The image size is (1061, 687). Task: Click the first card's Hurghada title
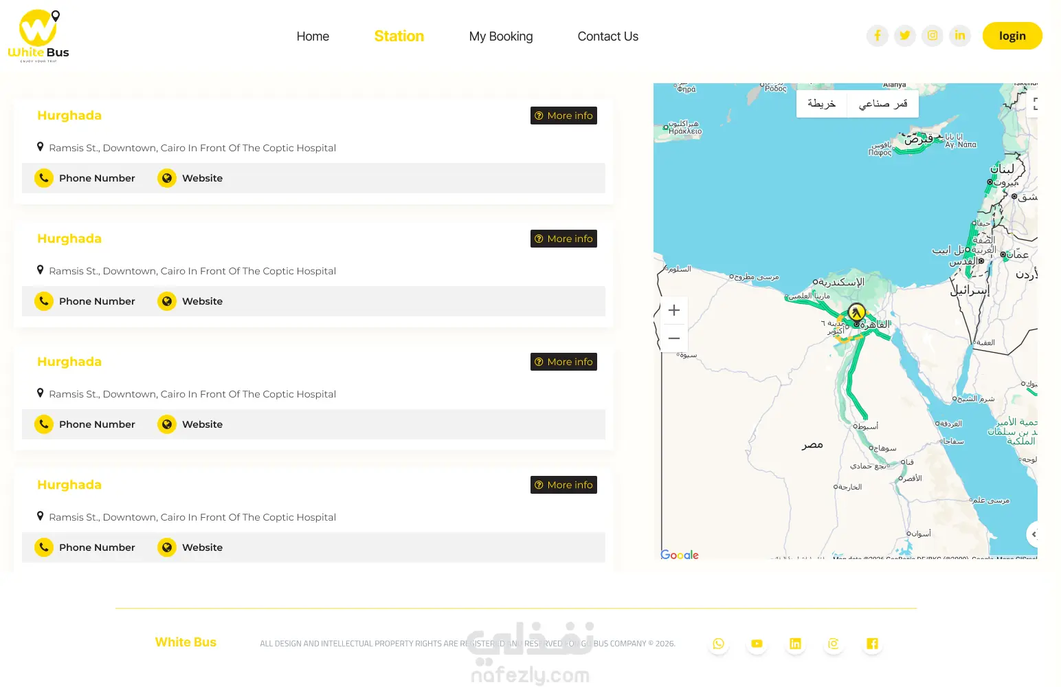click(x=69, y=116)
